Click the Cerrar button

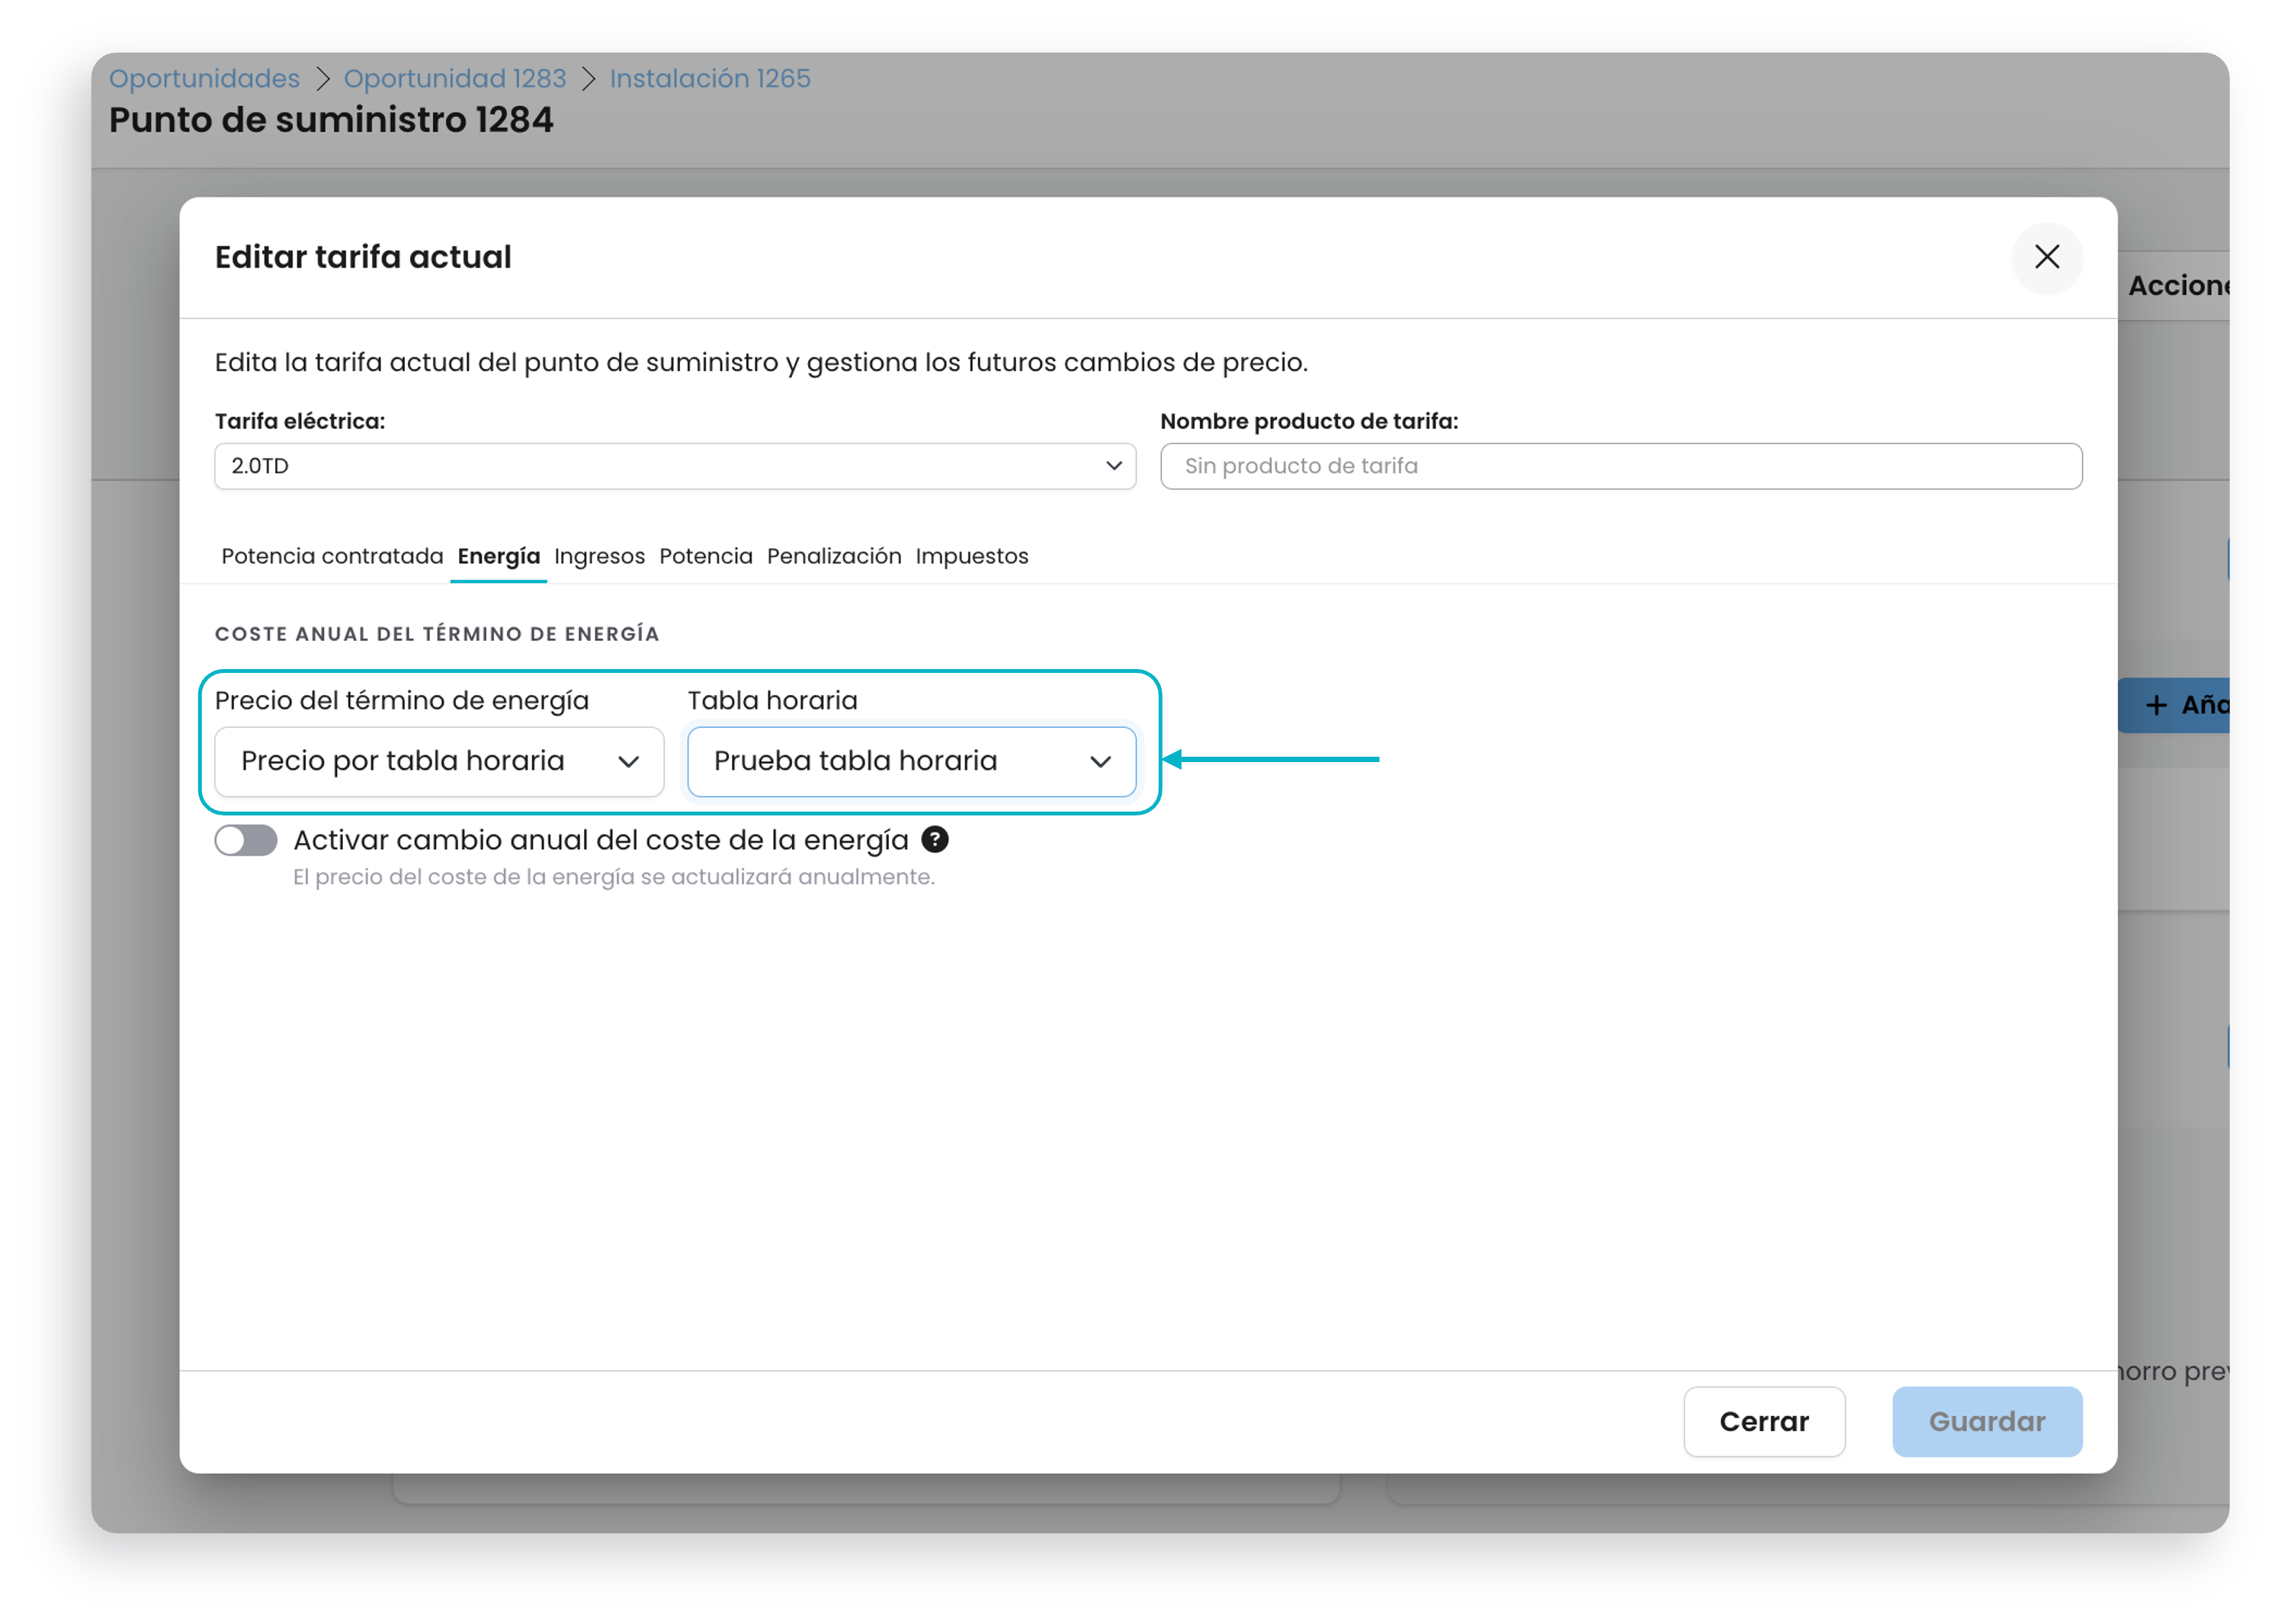pyautogui.click(x=1764, y=1421)
